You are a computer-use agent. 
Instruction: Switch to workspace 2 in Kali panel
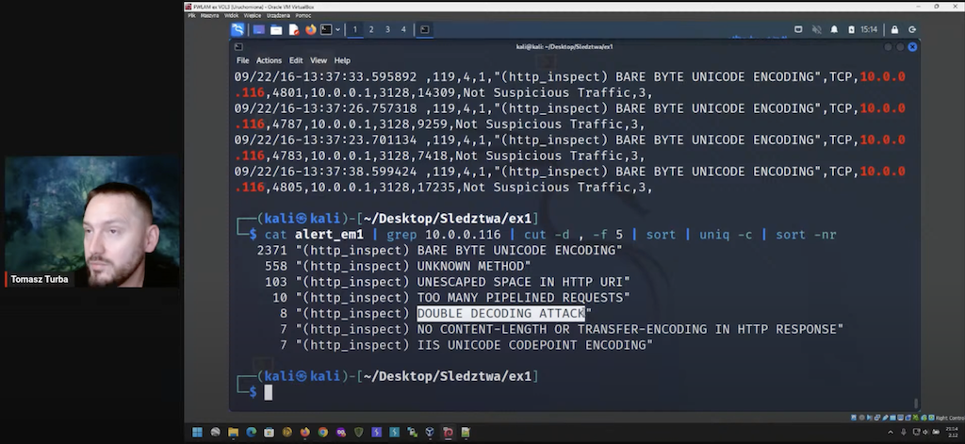[371, 30]
